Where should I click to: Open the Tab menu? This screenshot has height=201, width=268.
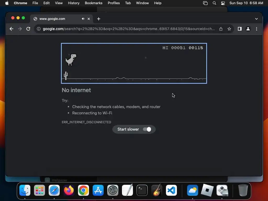click(128, 3)
